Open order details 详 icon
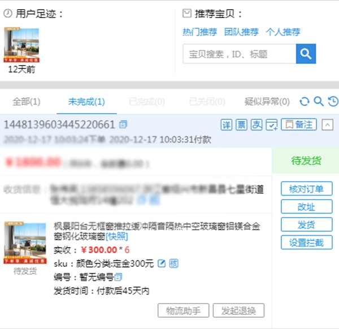This screenshot has width=339, height=329. (x=227, y=124)
